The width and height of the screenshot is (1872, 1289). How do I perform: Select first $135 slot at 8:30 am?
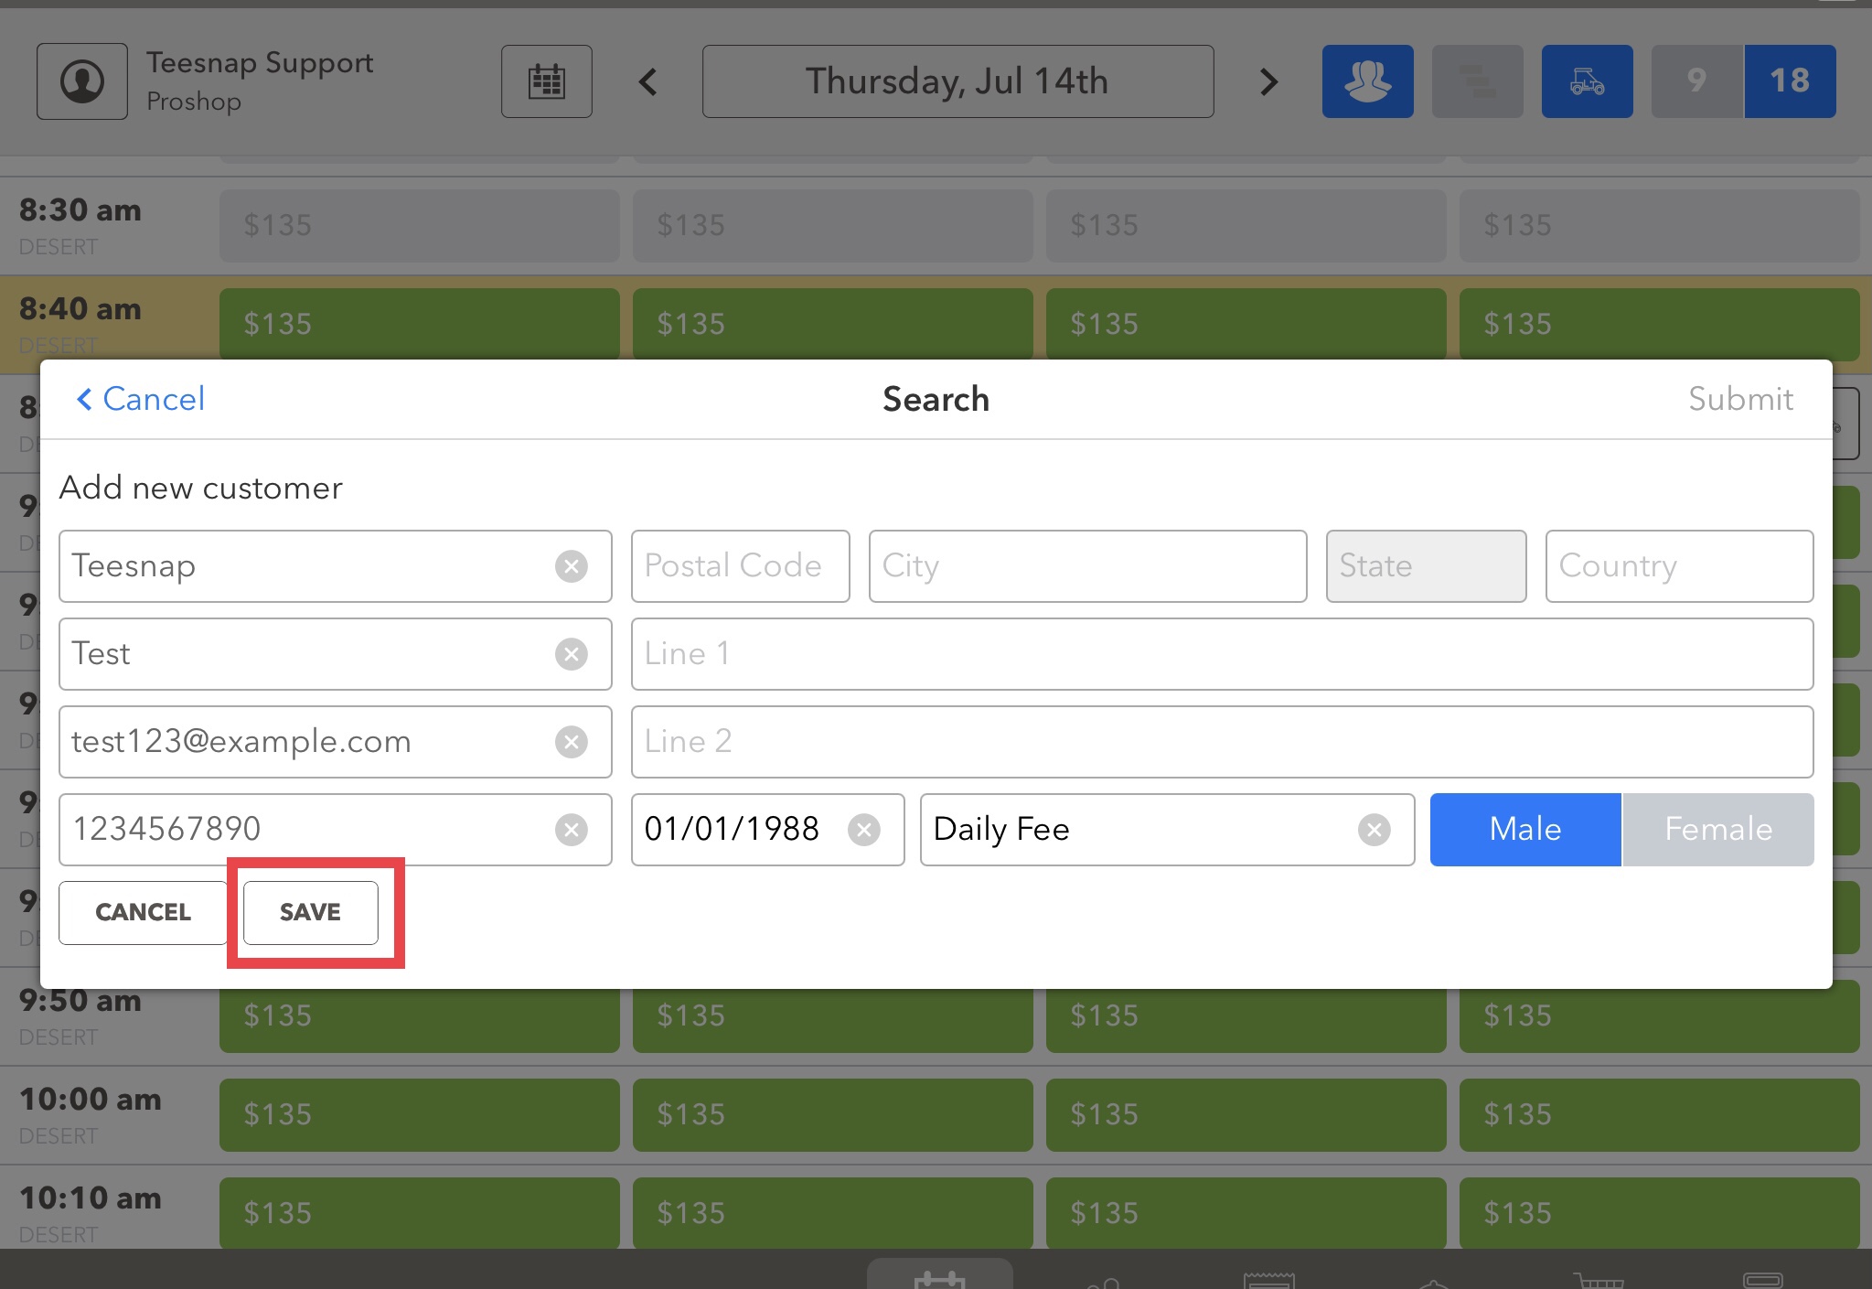click(x=419, y=226)
